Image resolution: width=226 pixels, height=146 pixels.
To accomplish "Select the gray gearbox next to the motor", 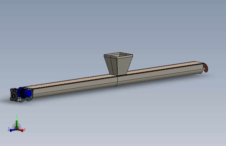I will (14, 95).
